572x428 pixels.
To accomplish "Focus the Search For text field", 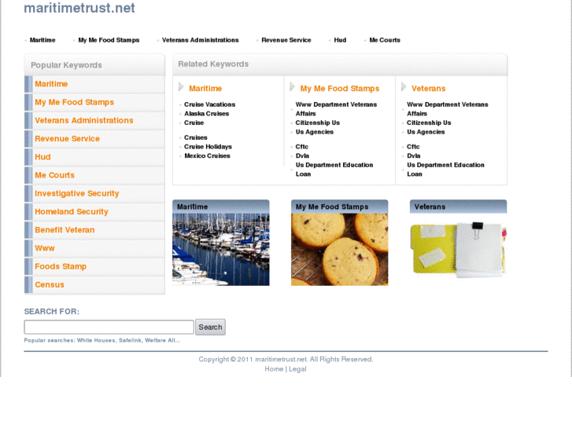I will (x=109, y=327).
